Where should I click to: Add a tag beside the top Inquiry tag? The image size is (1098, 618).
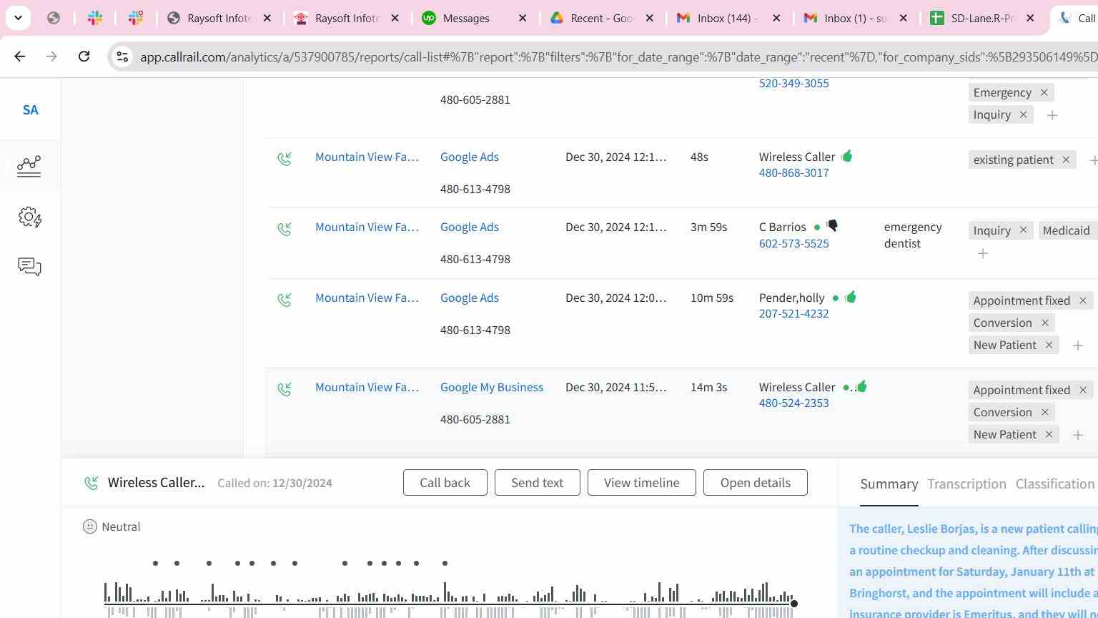[1052, 115]
